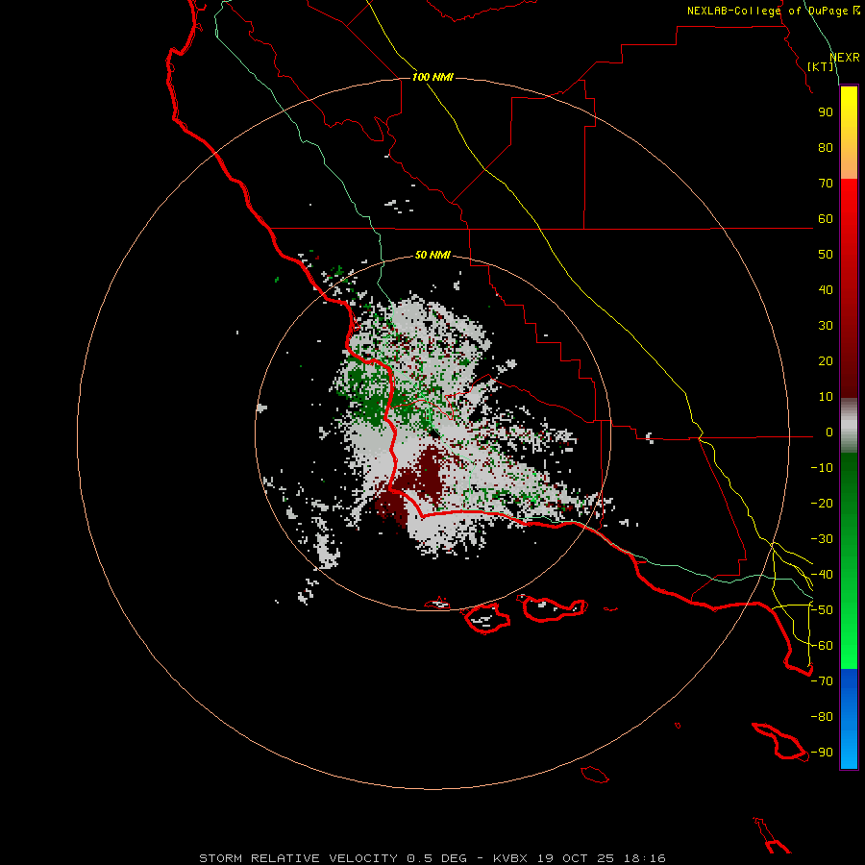Click the 70 value on the velocity scale
Viewport: 865px width, 865px height.
click(826, 184)
